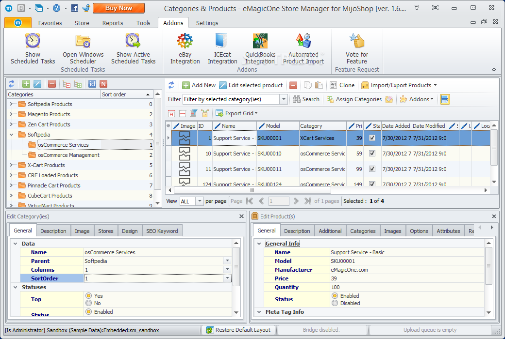Click products grid horizontal scrollbar

252,190
